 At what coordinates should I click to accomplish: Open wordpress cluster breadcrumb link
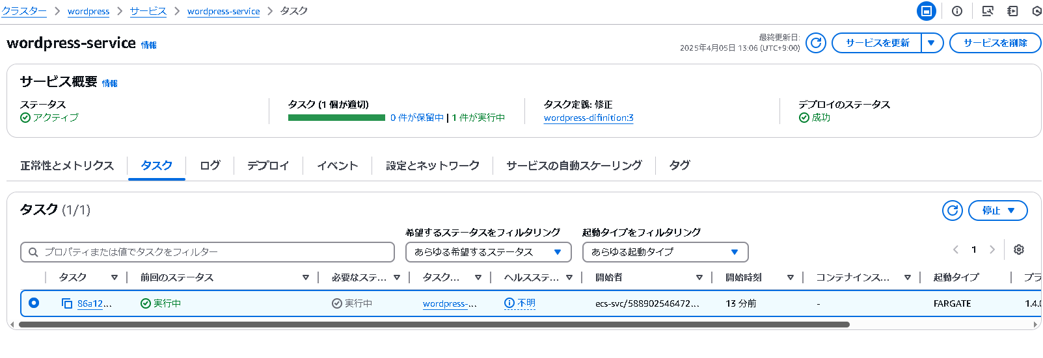[88, 11]
